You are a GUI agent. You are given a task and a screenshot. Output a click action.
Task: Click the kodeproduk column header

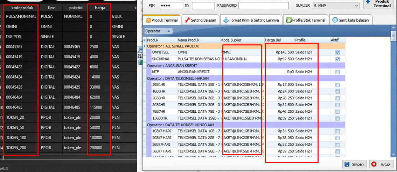[22, 8]
